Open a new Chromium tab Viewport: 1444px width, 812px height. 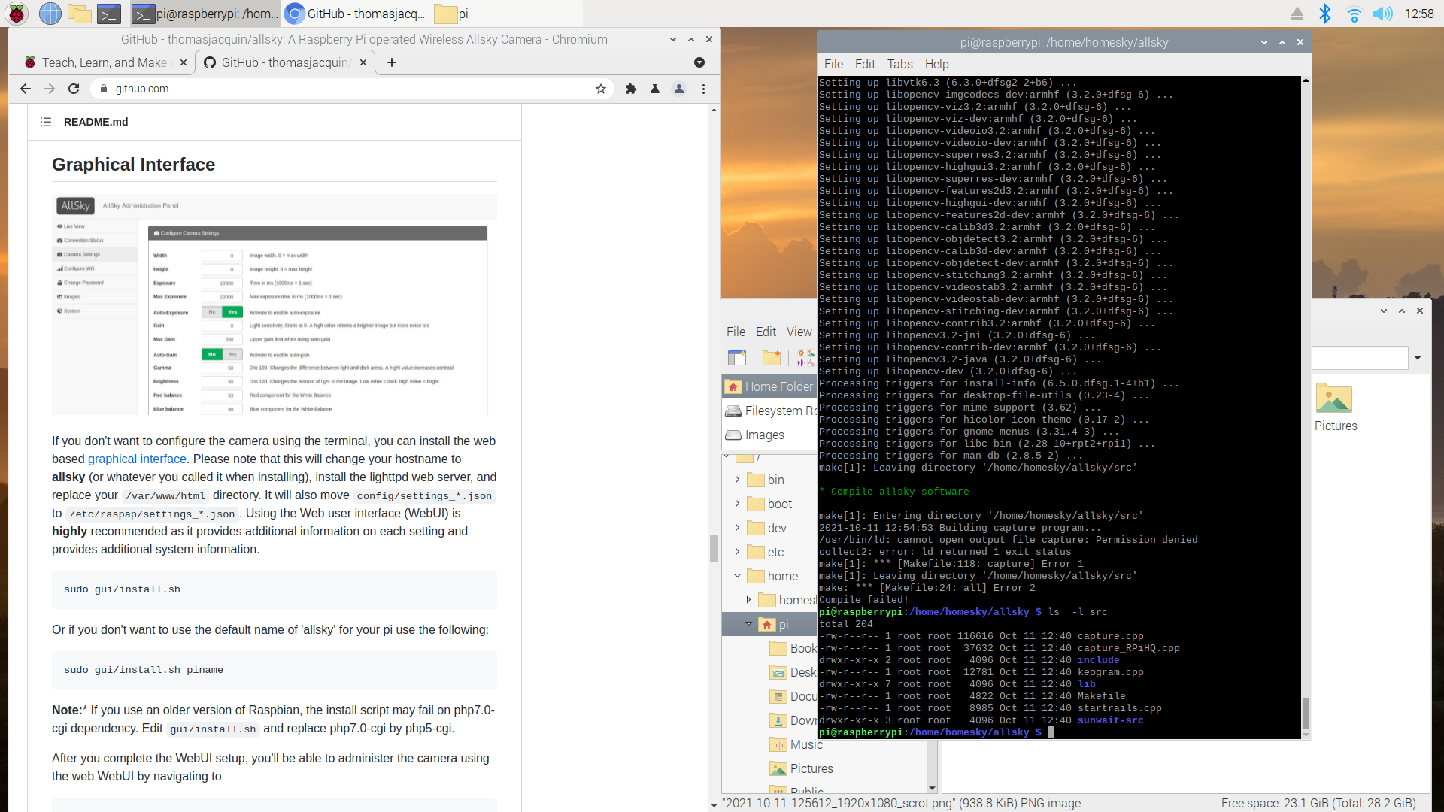point(391,62)
